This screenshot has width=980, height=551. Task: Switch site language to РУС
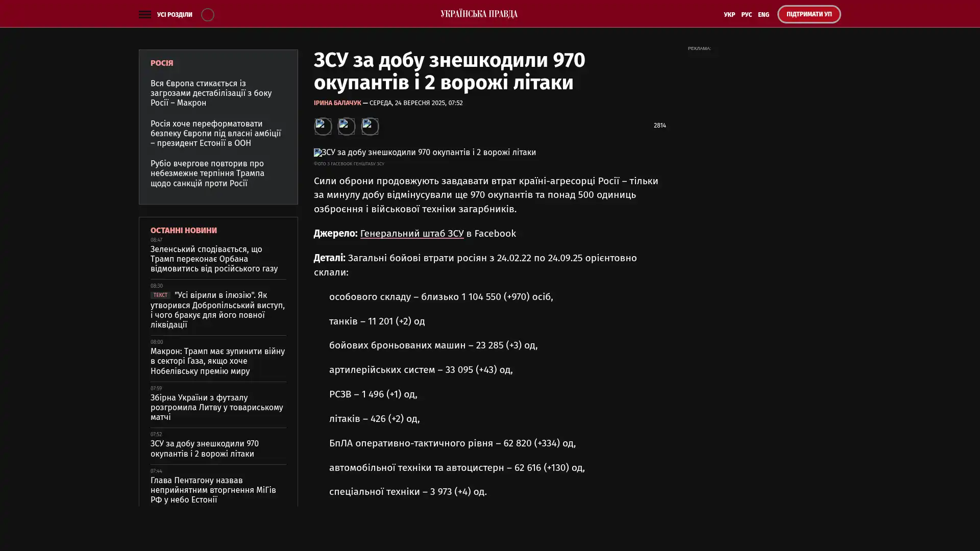tap(746, 15)
